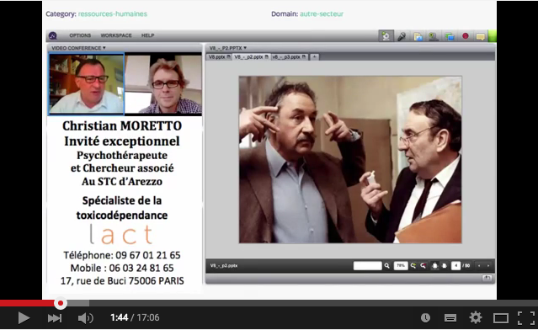Viewport: 538px width, 330px height.
Task: Click the screen sharing monitors icon
Action: 450,36
